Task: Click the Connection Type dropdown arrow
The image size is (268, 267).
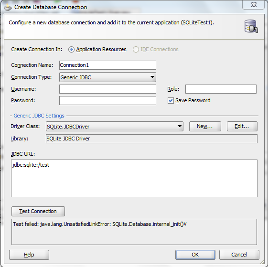Action: pos(152,77)
